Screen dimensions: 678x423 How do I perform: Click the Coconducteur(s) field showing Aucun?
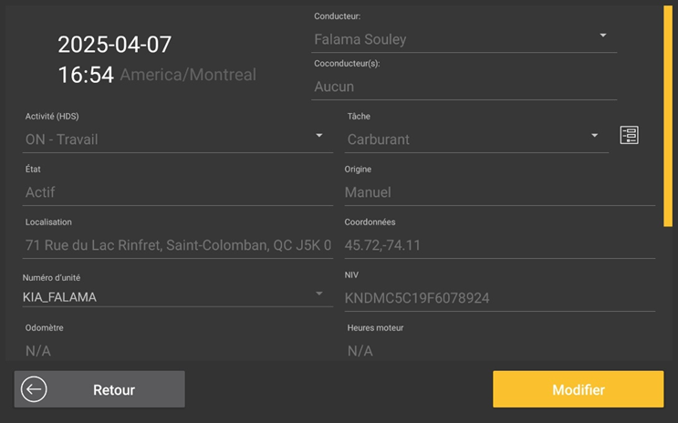tap(464, 87)
